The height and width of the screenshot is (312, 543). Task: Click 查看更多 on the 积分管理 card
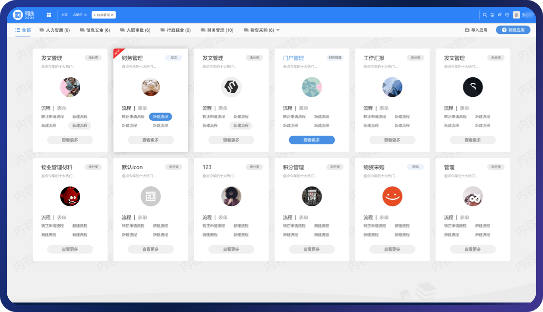[x=312, y=249]
